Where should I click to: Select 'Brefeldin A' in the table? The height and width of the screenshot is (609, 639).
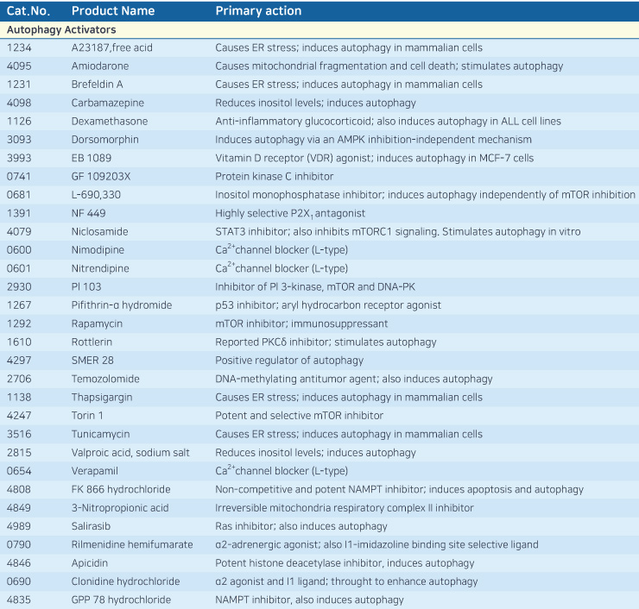98,85
